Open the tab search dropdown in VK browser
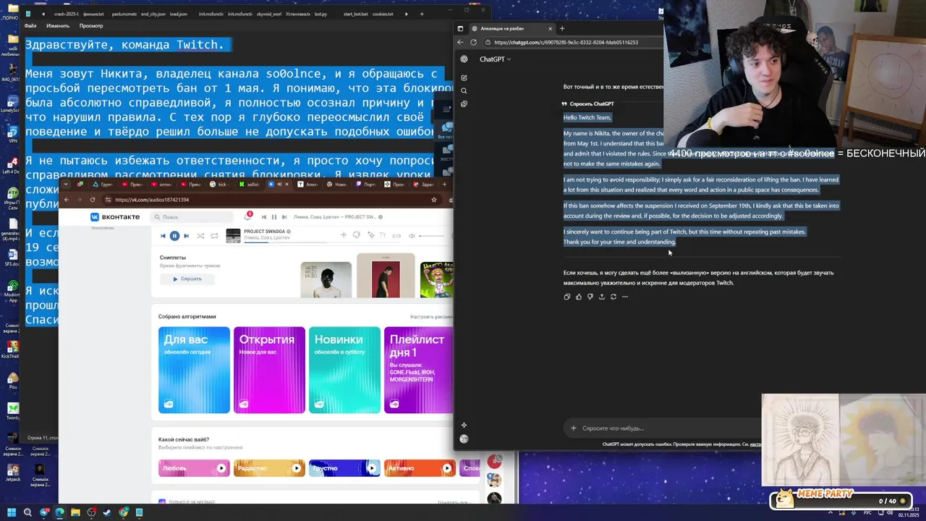926x521 pixels. click(x=66, y=185)
